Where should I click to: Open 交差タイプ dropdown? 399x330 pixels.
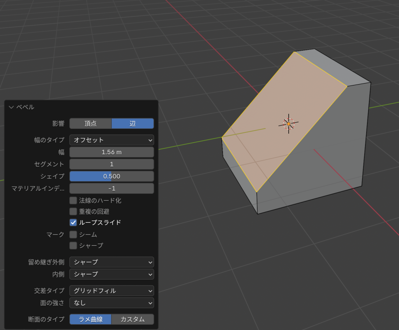[111, 290]
